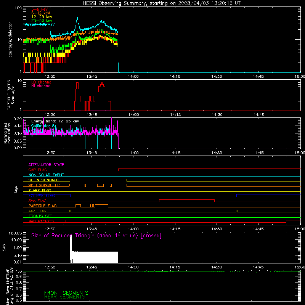Click the '10.00' tick on SAS axis
This screenshot has width=305, height=305.
click(16, 240)
